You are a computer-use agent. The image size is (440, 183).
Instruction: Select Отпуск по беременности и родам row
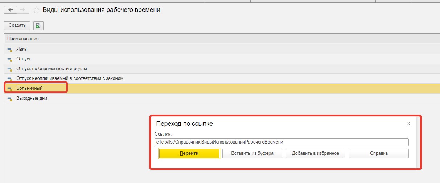point(222,68)
